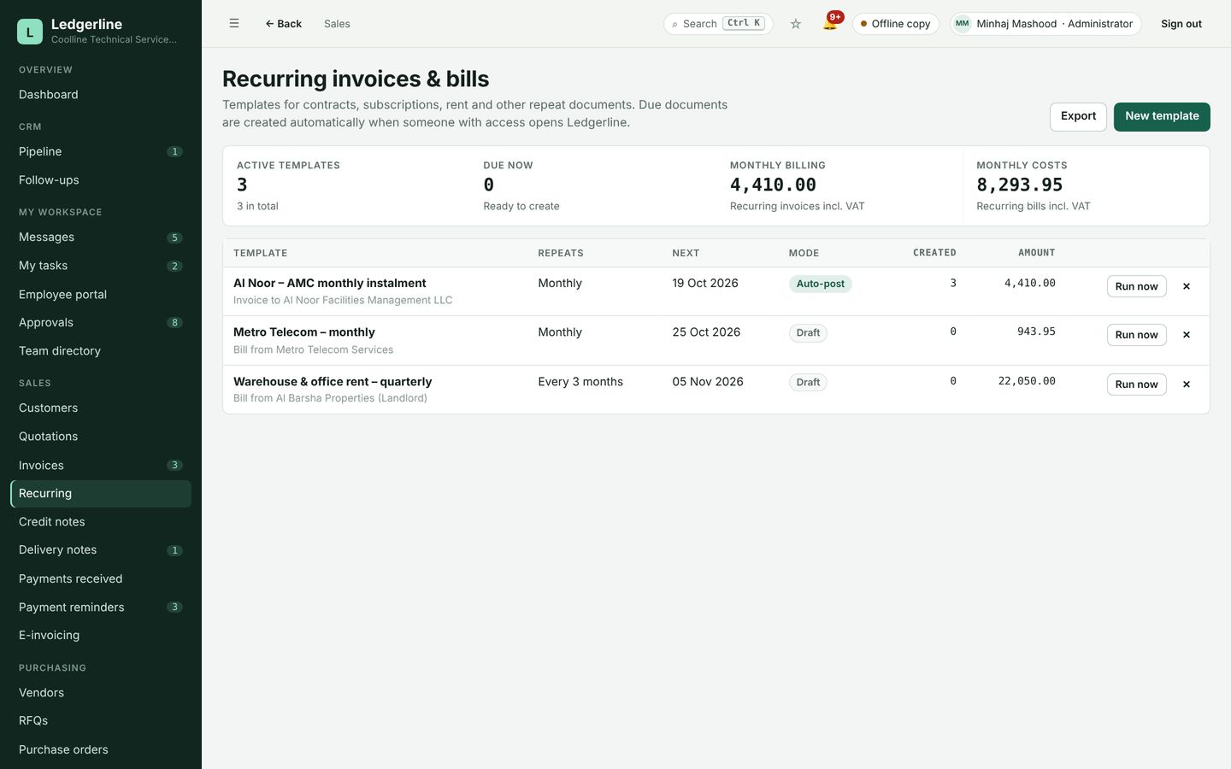The image size is (1231, 769).
Task: Open the Search field
Action: [718, 24]
